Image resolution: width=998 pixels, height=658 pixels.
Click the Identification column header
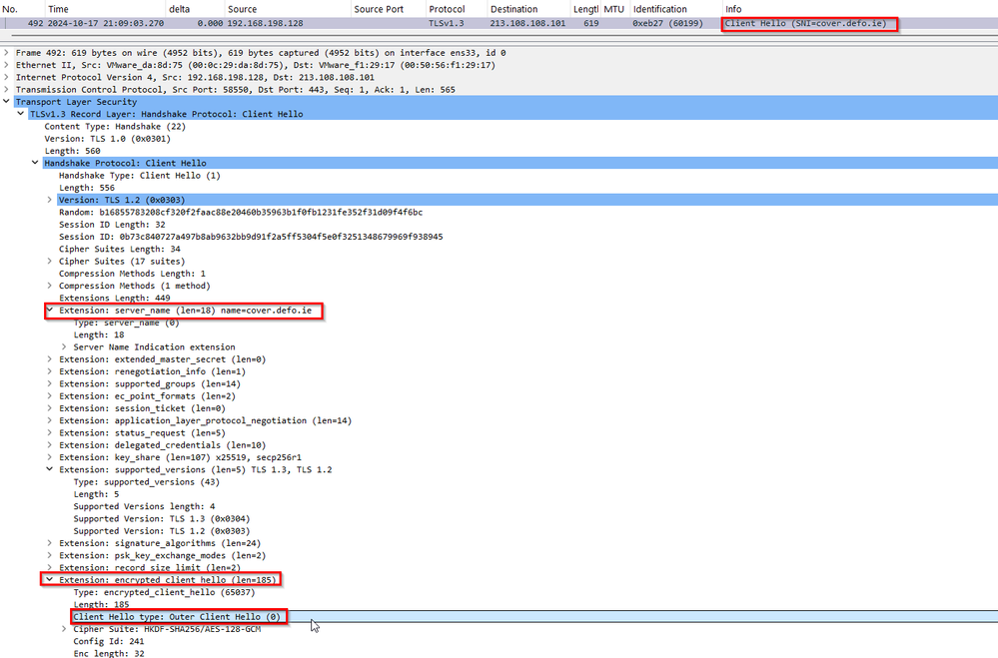click(675, 9)
